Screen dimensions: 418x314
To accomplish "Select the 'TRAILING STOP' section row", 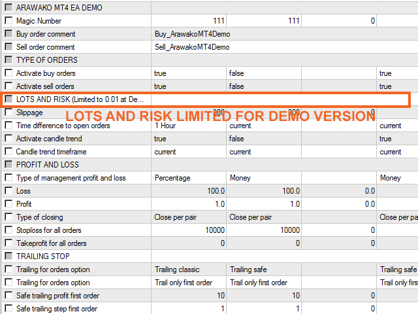I will (210, 256).
